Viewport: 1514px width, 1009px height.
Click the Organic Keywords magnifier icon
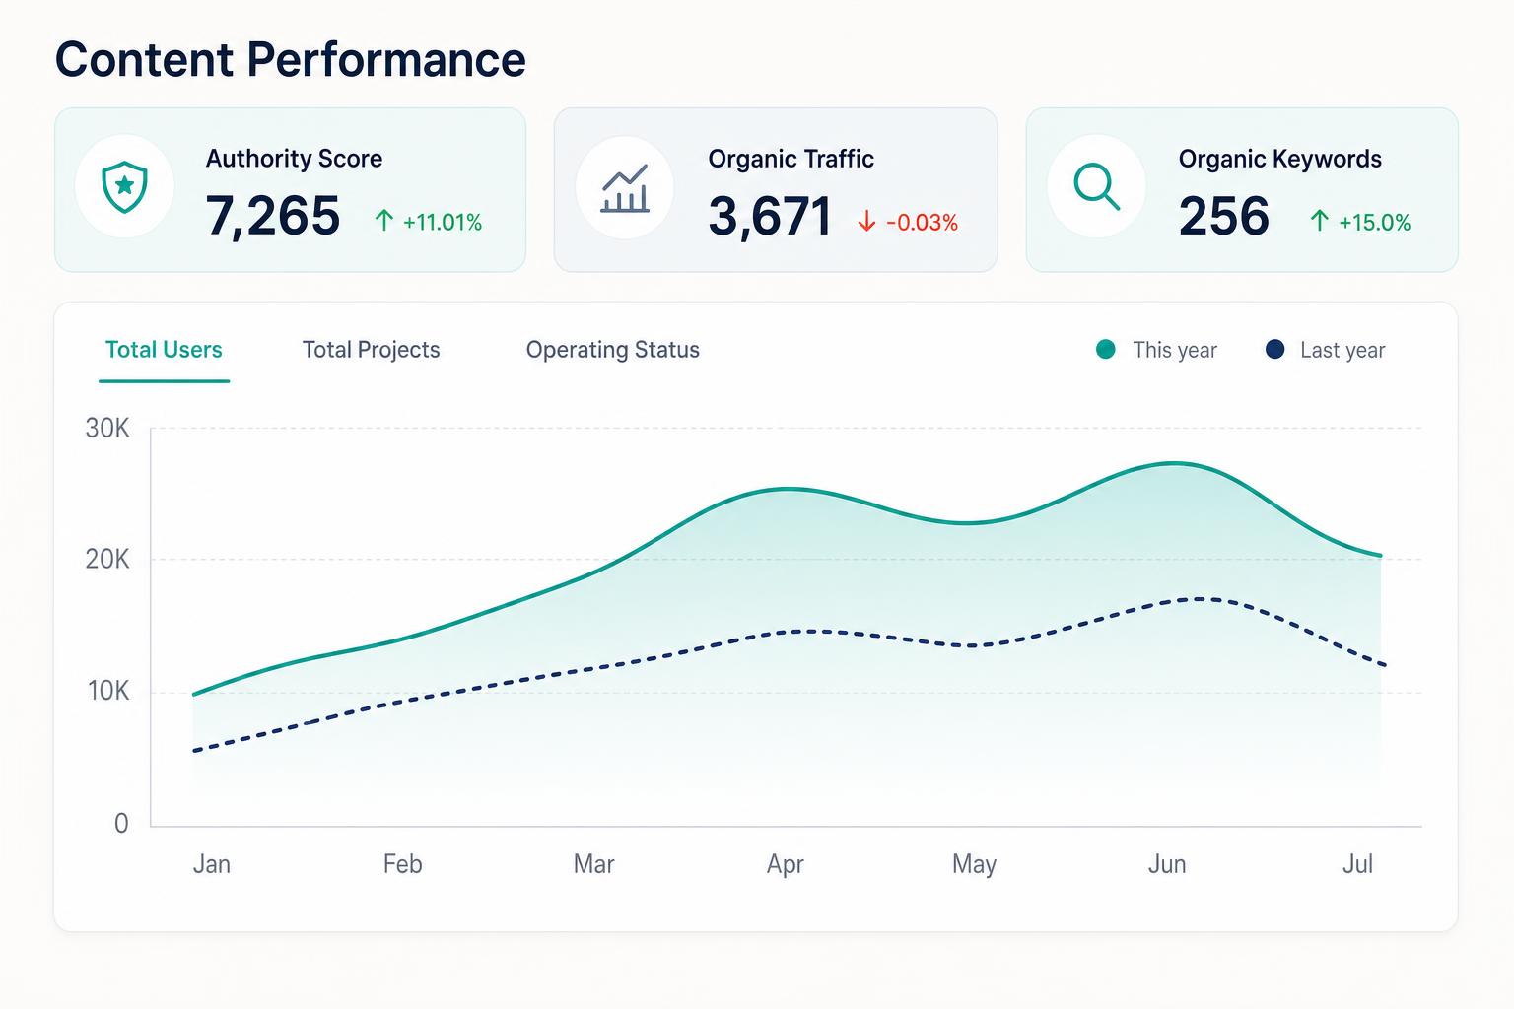1096,186
